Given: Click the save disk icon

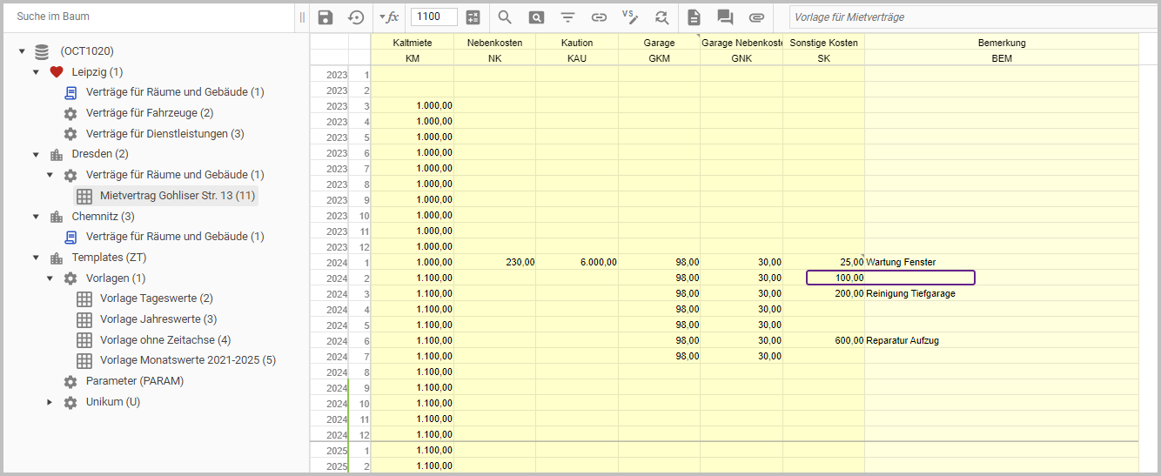Looking at the screenshot, I should click(x=325, y=17).
